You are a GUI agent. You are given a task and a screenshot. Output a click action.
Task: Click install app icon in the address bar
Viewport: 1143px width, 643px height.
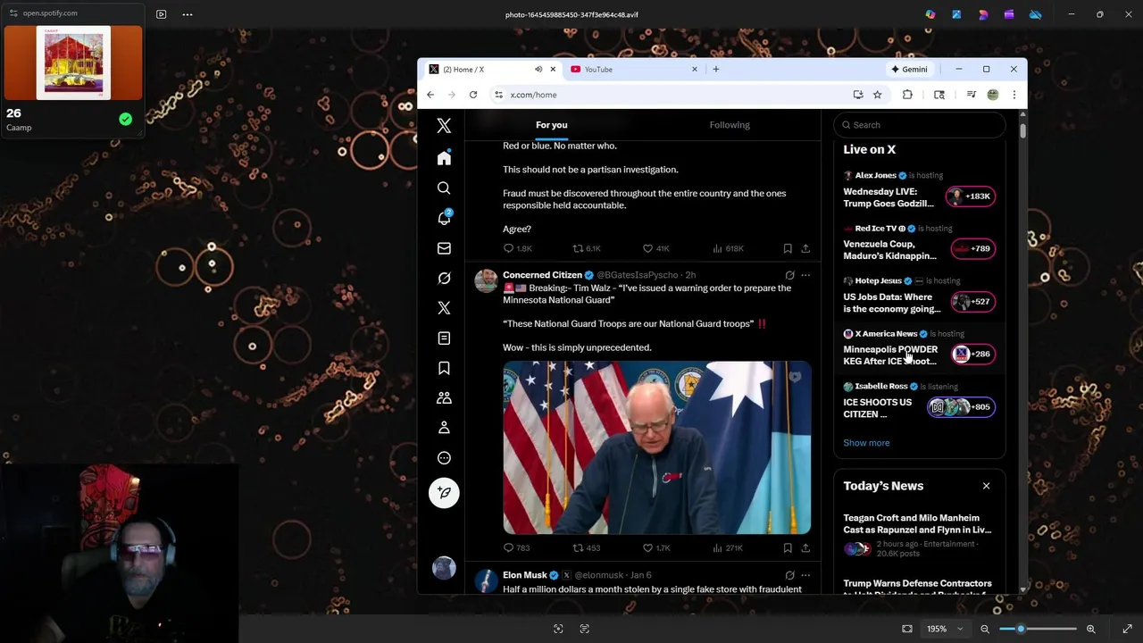coord(858,95)
